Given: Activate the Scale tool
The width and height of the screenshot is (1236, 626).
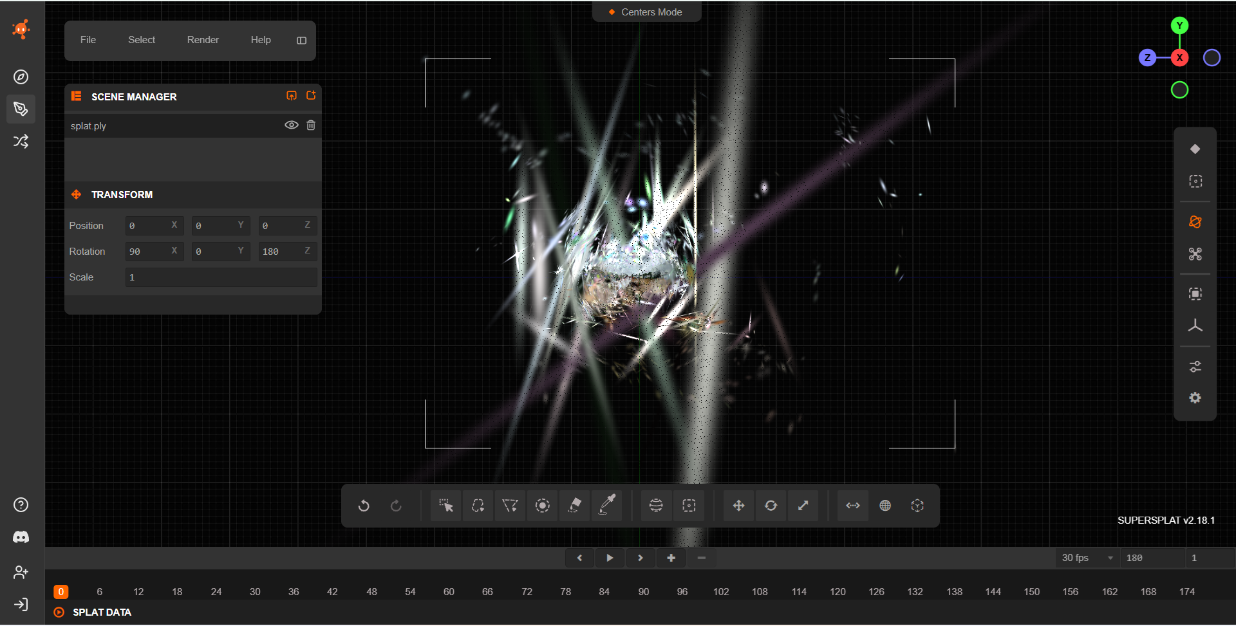Looking at the screenshot, I should [803, 506].
